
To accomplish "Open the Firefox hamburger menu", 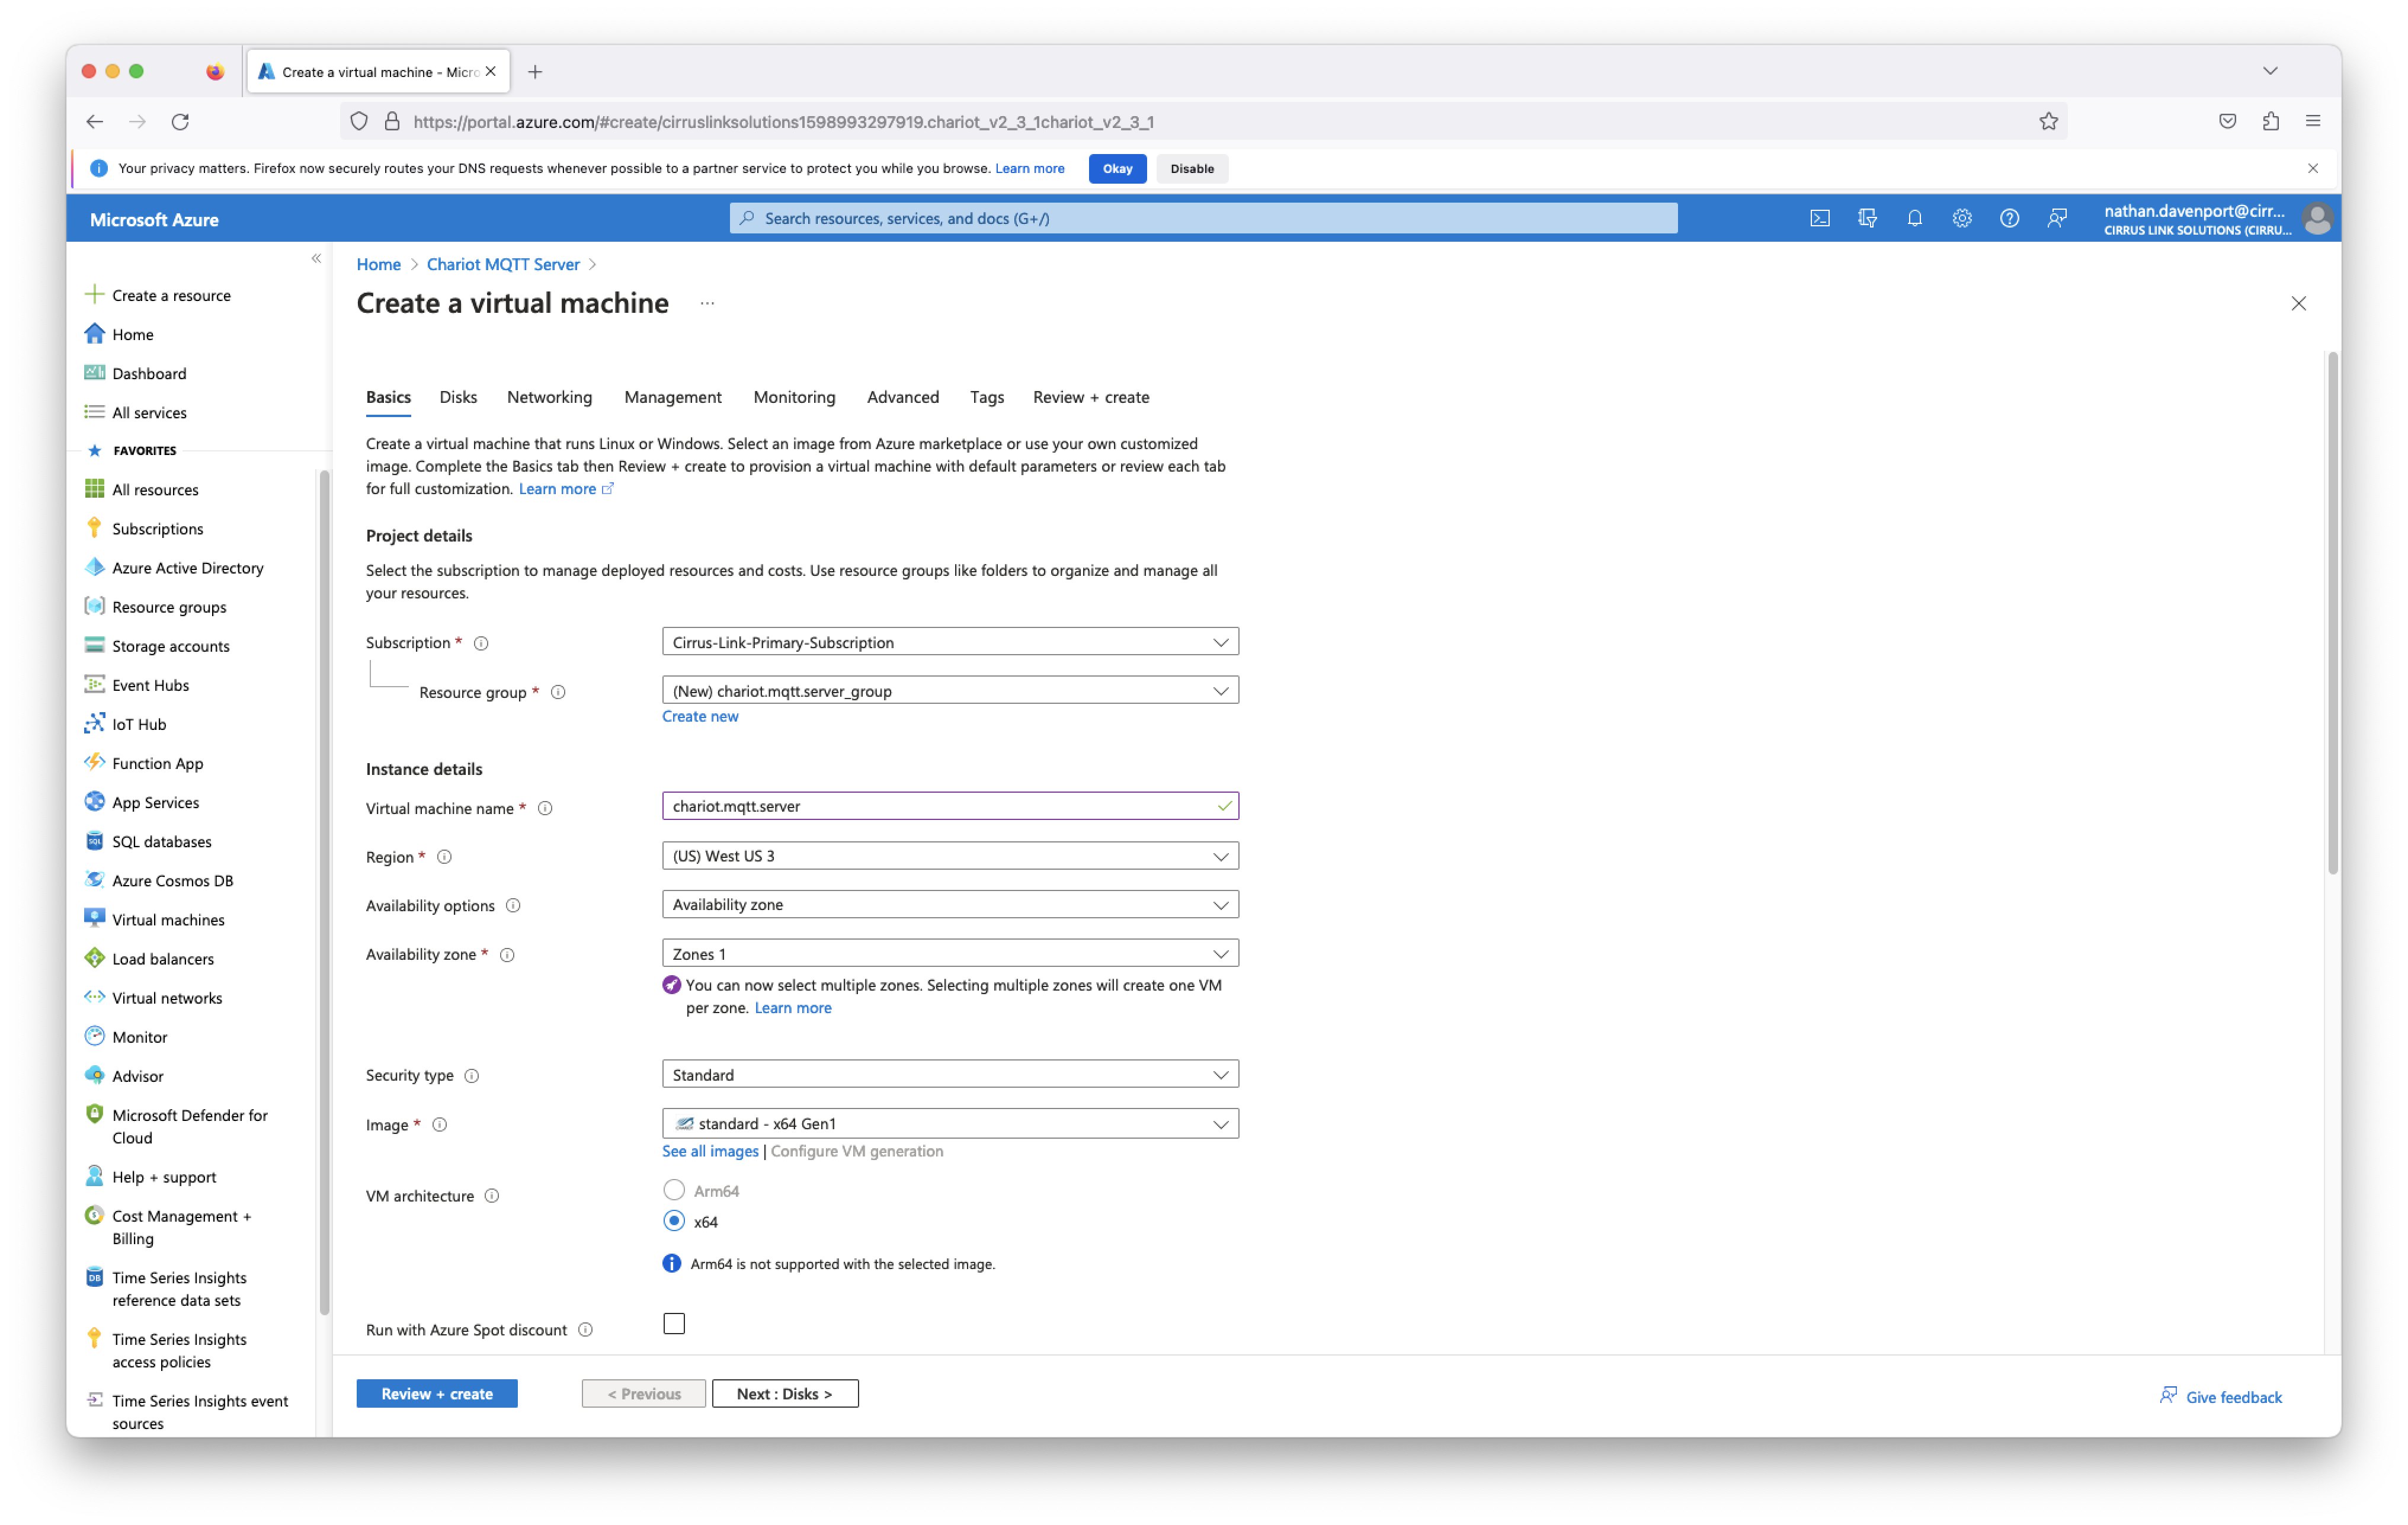I will (x=2312, y=121).
